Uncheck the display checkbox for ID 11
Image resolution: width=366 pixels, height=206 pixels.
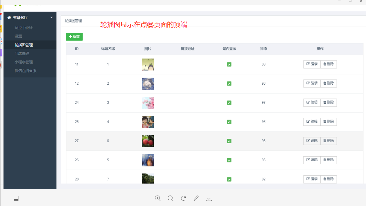pos(229,64)
